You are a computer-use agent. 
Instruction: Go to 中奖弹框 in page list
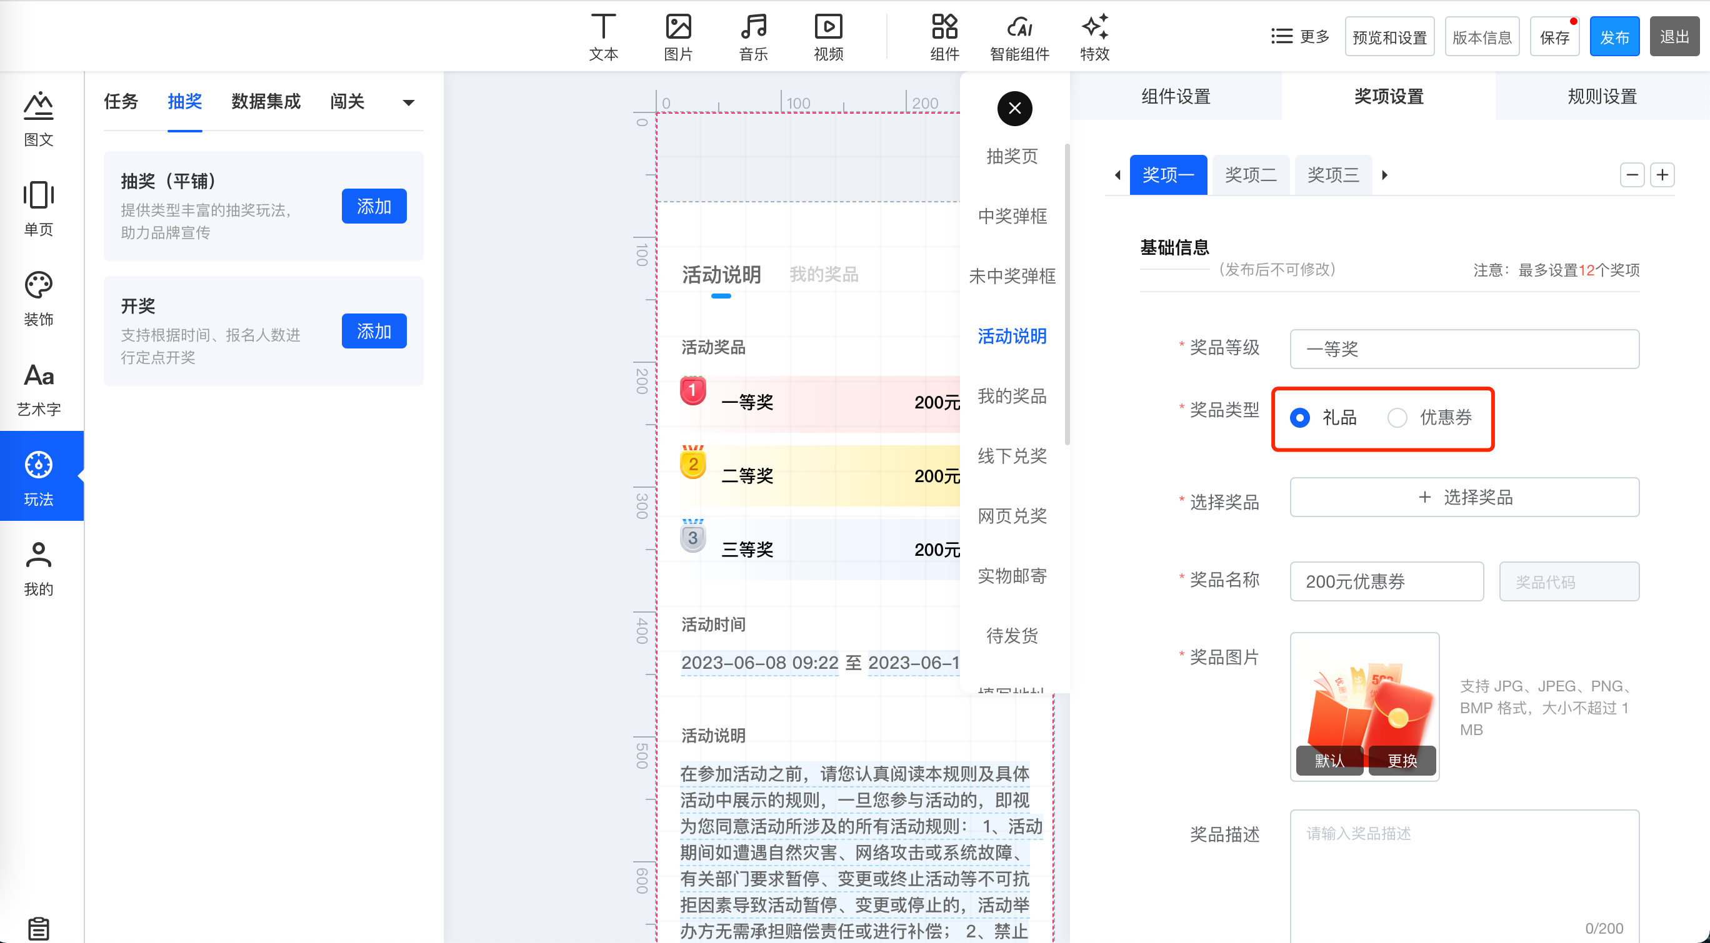(1012, 216)
